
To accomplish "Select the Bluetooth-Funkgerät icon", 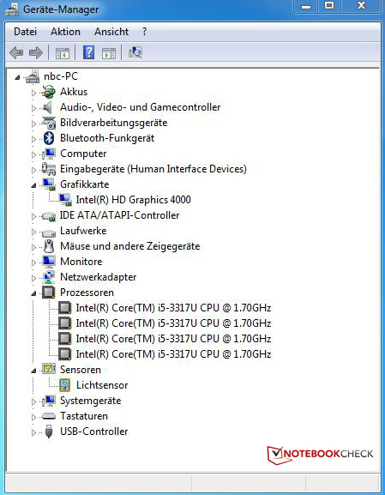I will pyautogui.click(x=49, y=138).
